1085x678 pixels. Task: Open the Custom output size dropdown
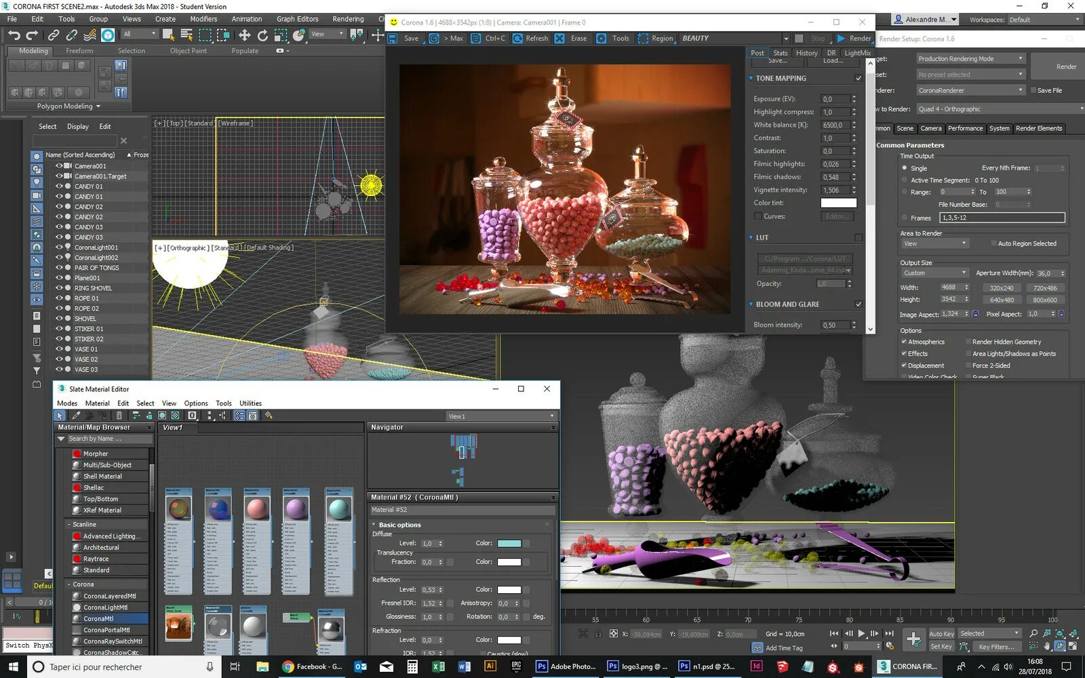(x=934, y=273)
